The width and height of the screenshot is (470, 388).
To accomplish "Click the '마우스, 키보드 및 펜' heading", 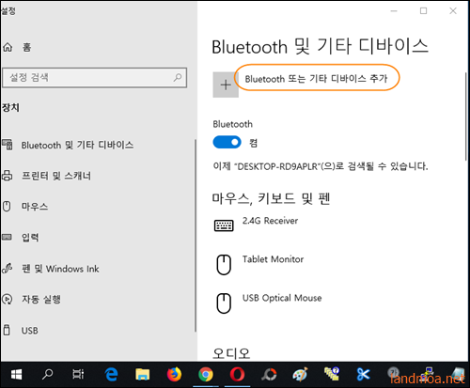I will click(x=272, y=198).
